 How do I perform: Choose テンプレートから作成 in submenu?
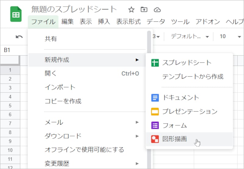(x=189, y=77)
